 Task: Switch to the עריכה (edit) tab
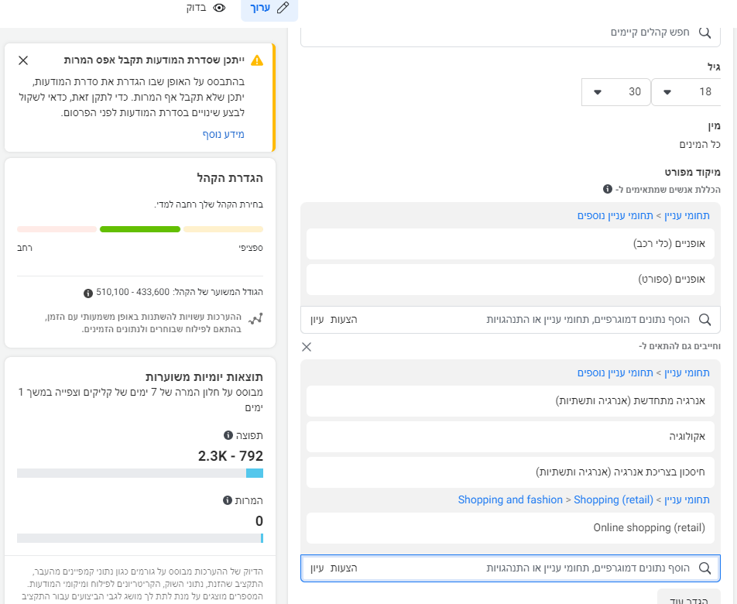point(269,8)
